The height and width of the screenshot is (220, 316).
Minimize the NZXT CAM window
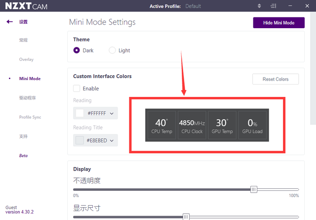click(290, 6)
